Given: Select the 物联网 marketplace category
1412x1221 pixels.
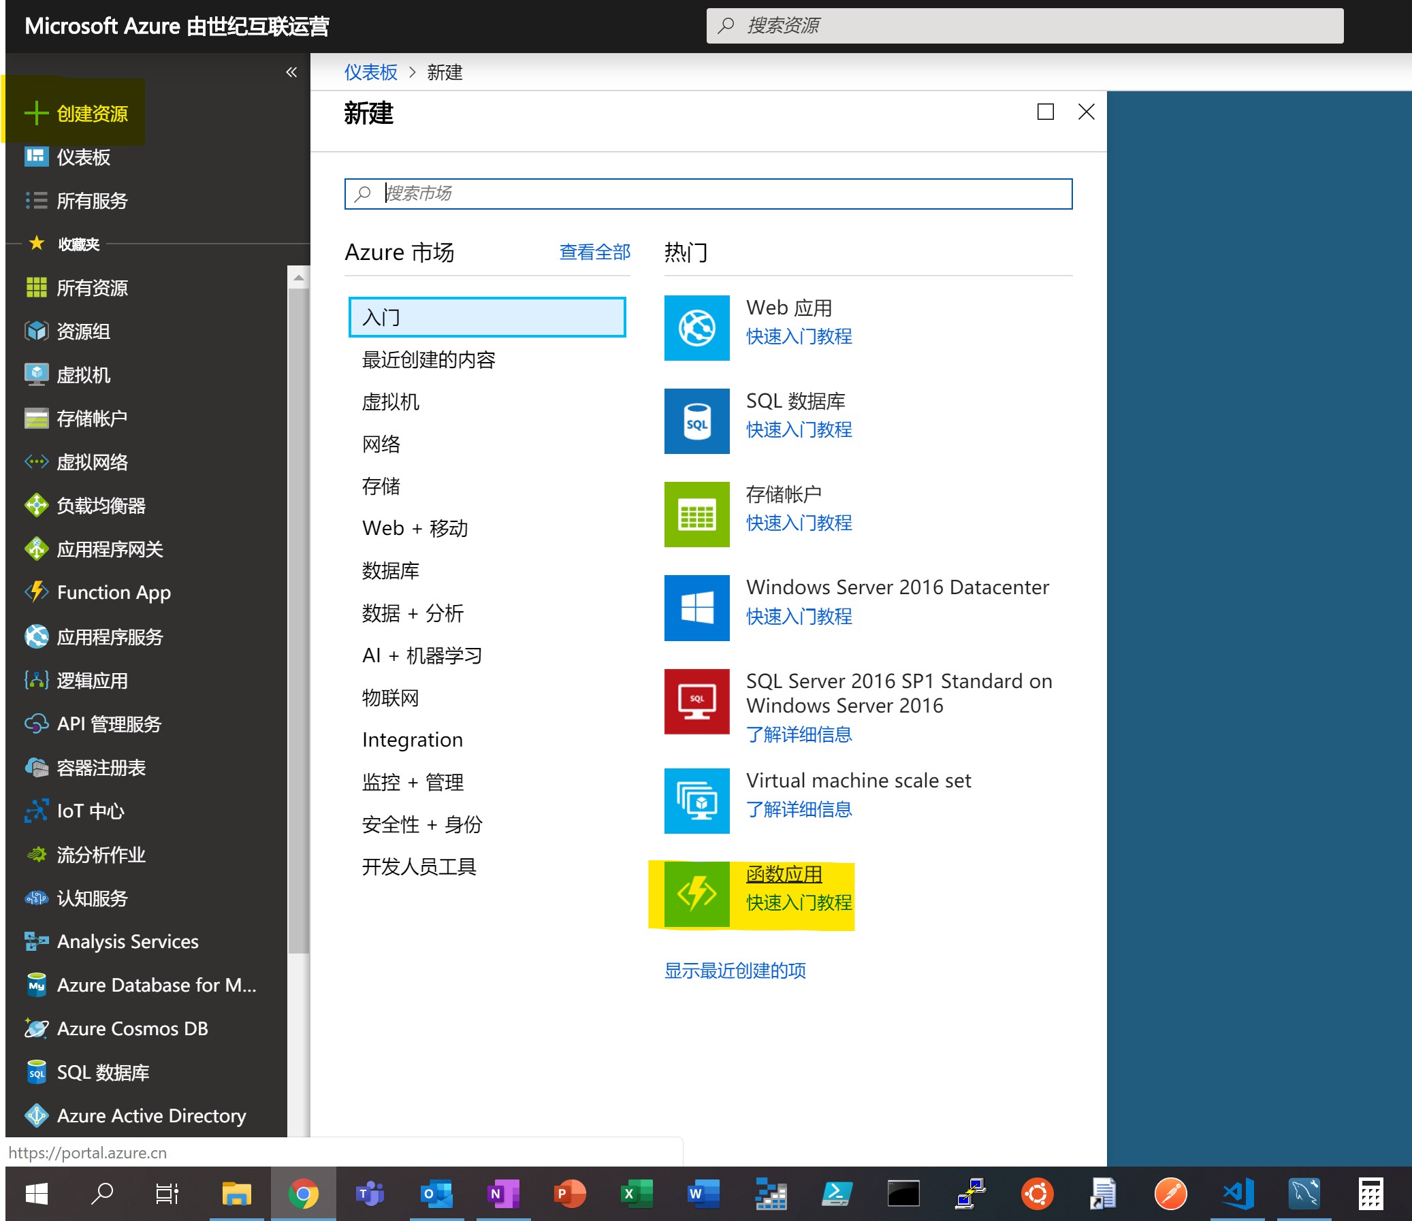Looking at the screenshot, I should 391,698.
